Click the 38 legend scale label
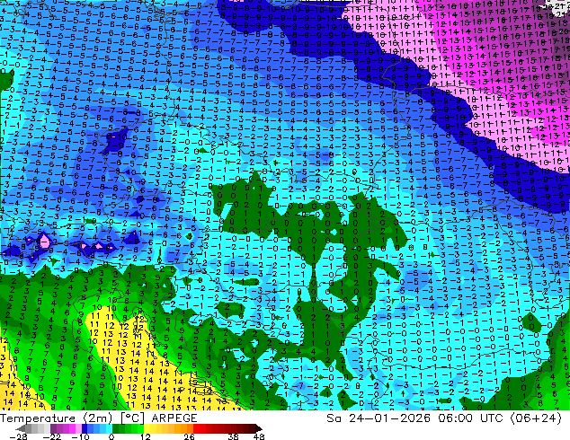Screen dimensions: 570x440 234,436
